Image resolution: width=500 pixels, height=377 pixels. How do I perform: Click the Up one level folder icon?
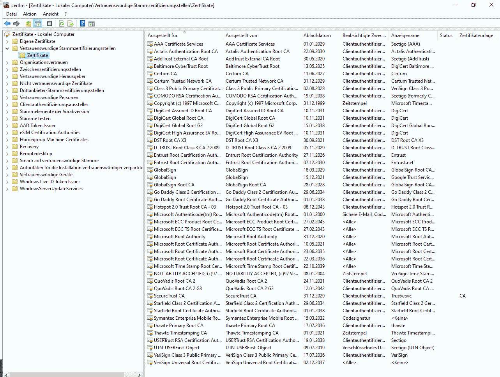click(x=28, y=24)
